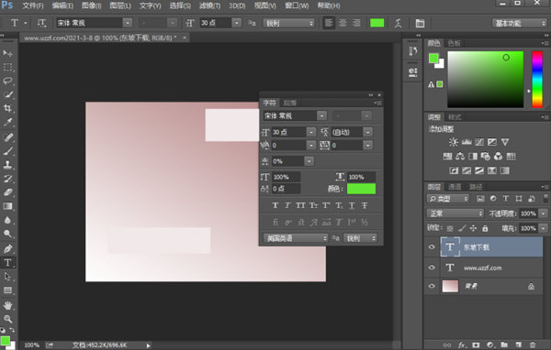This screenshot has height=350, width=551.
Task: Toggle text orientation in options bar
Action: tap(41, 23)
